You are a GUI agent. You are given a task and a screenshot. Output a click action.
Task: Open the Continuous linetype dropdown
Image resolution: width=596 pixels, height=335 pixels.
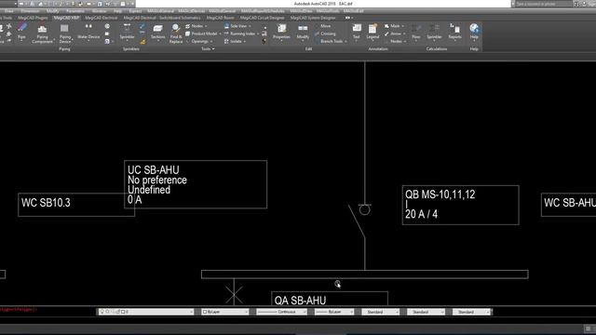click(x=281, y=312)
